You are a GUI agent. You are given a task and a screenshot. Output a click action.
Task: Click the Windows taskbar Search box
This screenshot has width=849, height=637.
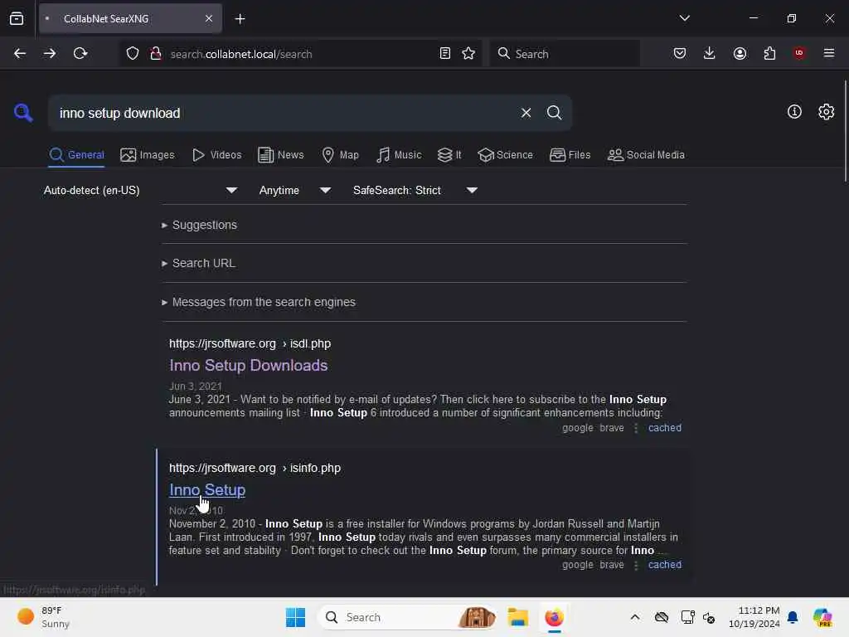[406, 617]
